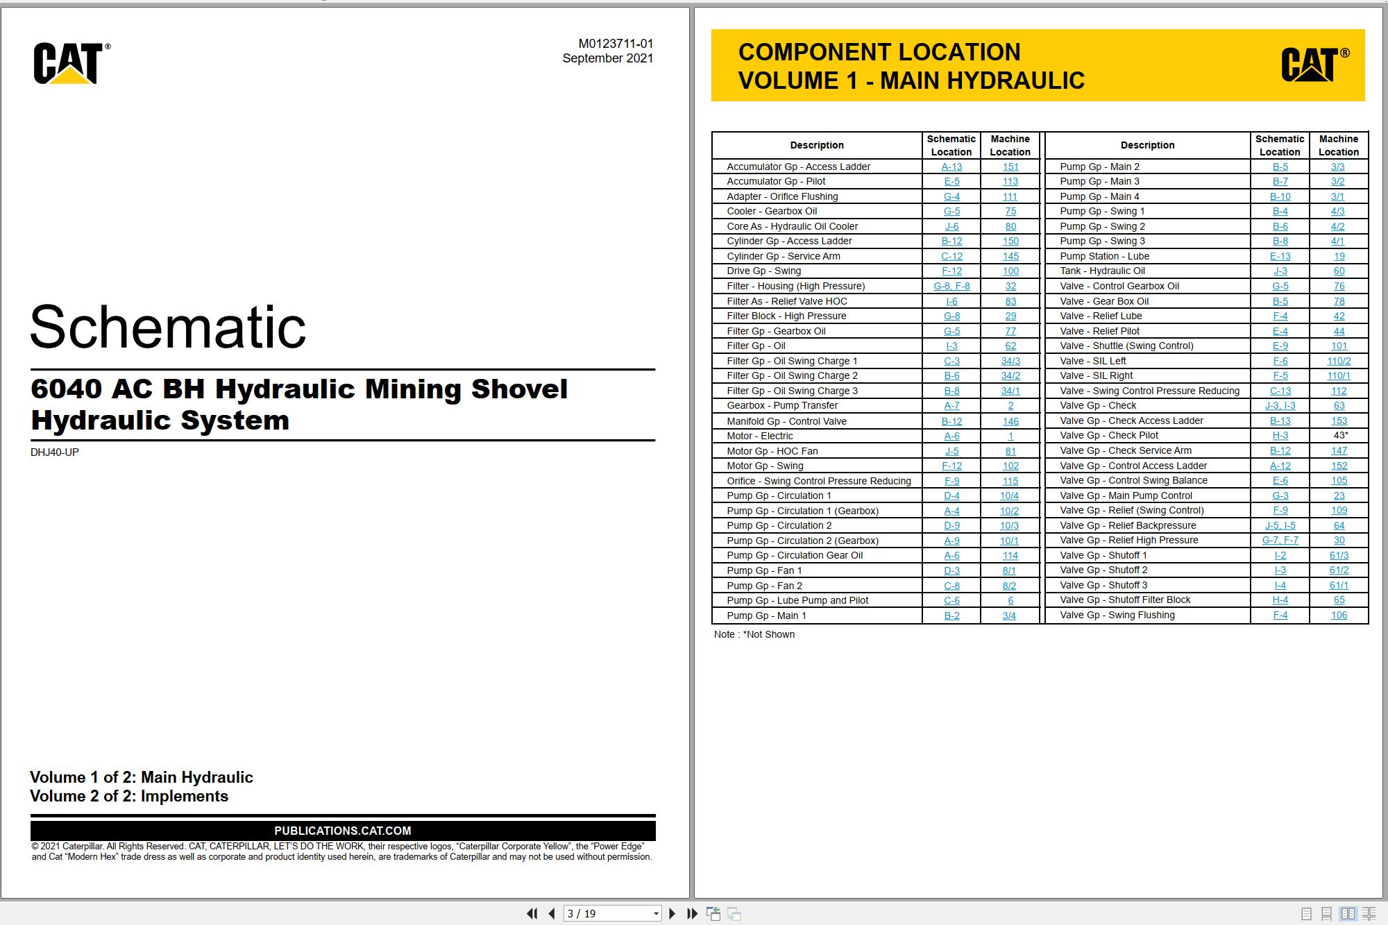Click machine location 3/3 for Pump Gp Main 2
Viewport: 1388px width, 925px height.
1337,167
